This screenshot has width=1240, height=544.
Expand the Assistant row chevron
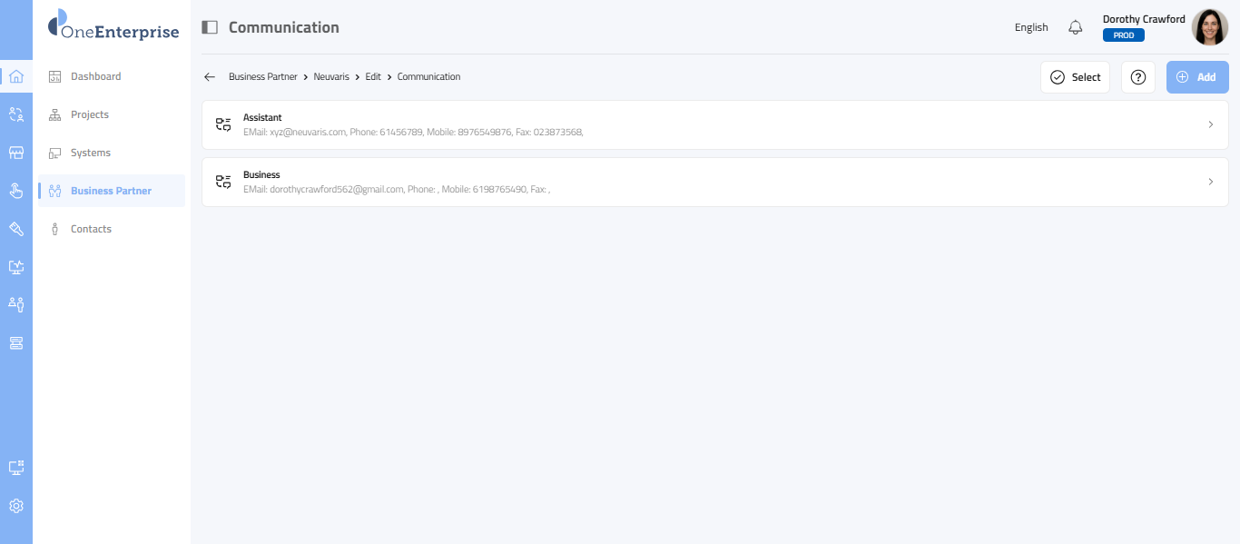tap(1210, 124)
